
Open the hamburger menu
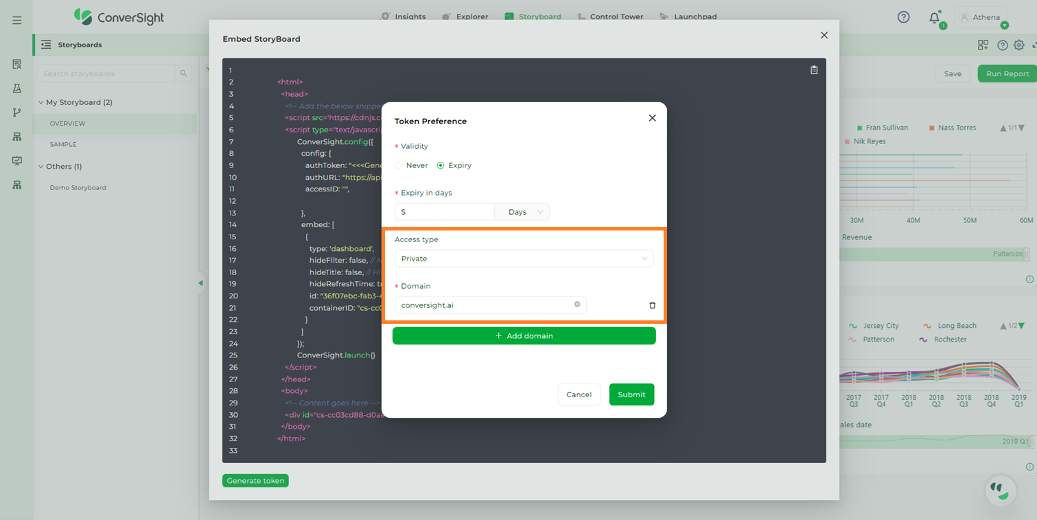16,21
